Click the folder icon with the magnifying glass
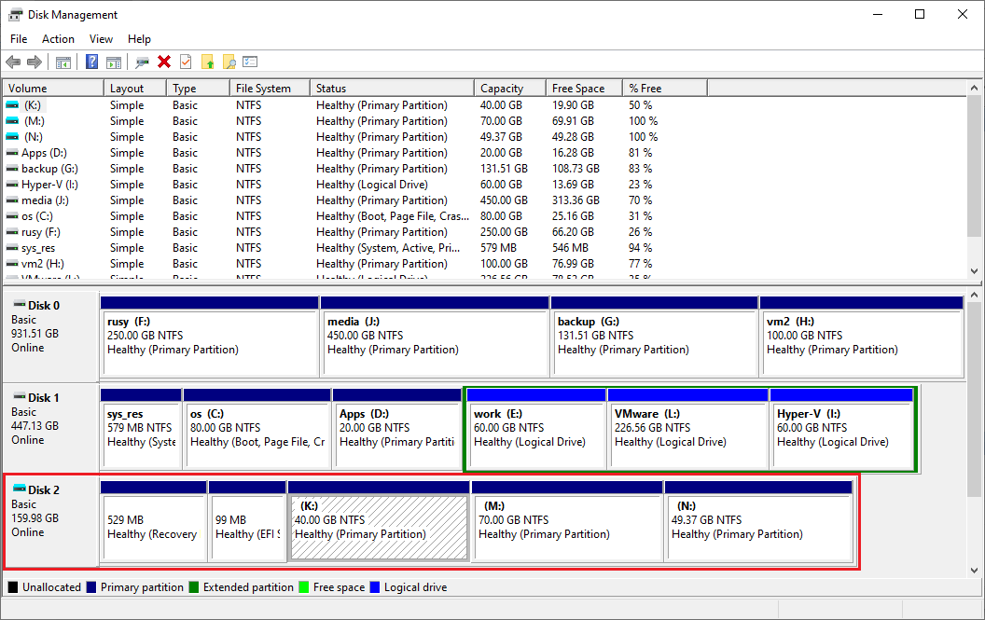Image resolution: width=985 pixels, height=620 pixels. (229, 62)
